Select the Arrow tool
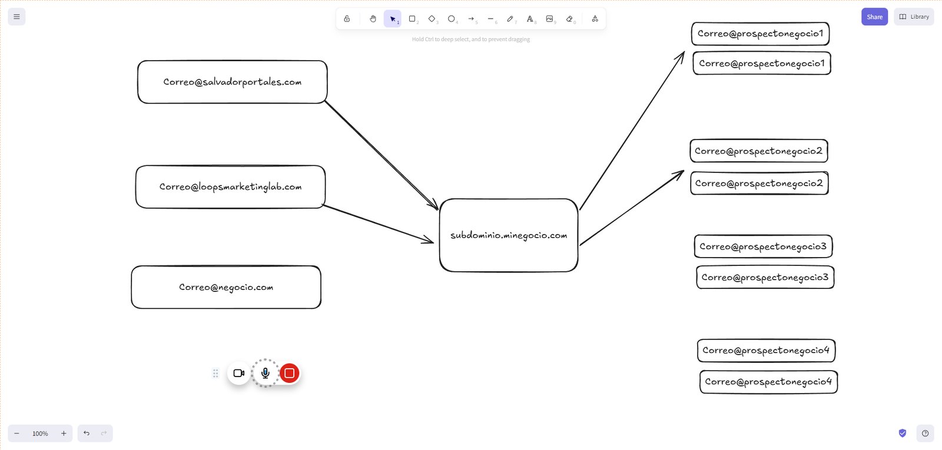Image resolution: width=942 pixels, height=450 pixels. [471, 19]
